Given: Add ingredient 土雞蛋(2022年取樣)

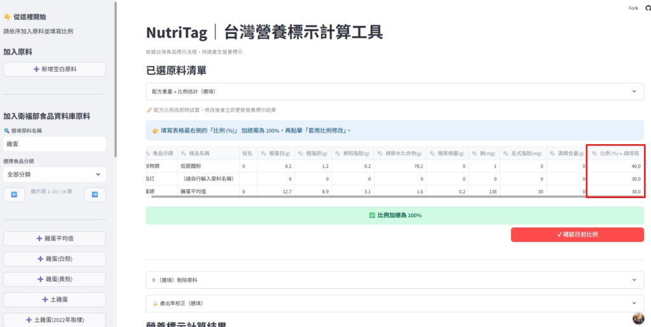Looking at the screenshot, I should [55, 320].
